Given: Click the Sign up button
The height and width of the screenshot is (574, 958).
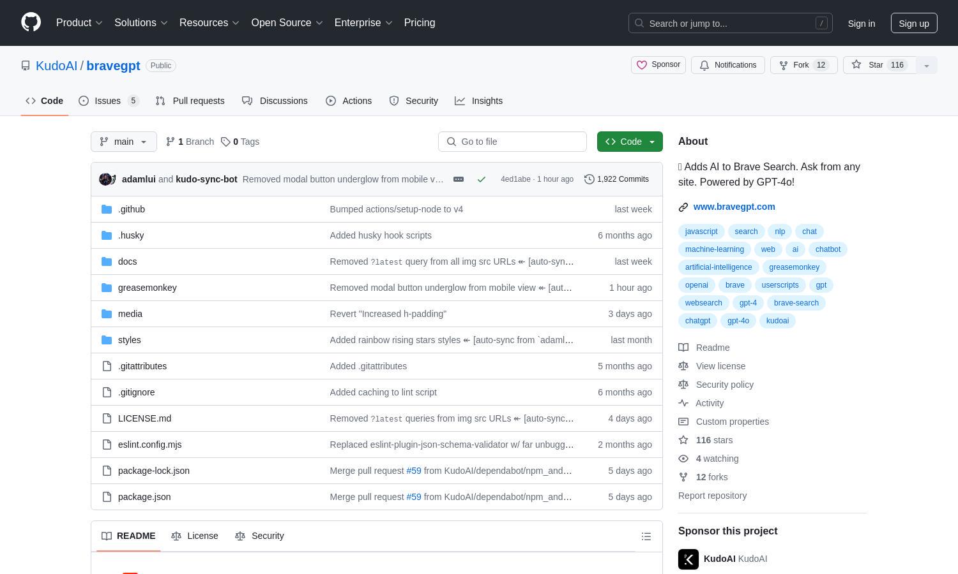Looking at the screenshot, I should [914, 24].
